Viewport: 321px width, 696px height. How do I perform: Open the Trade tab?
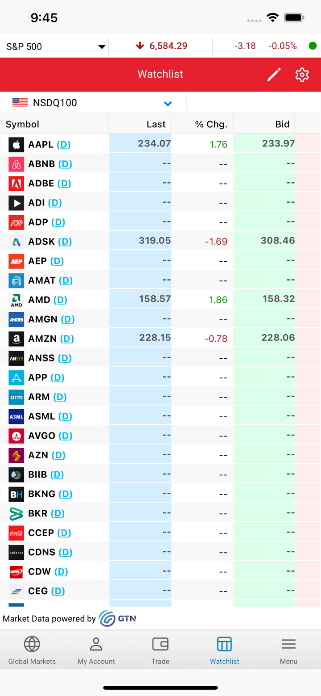point(160,650)
